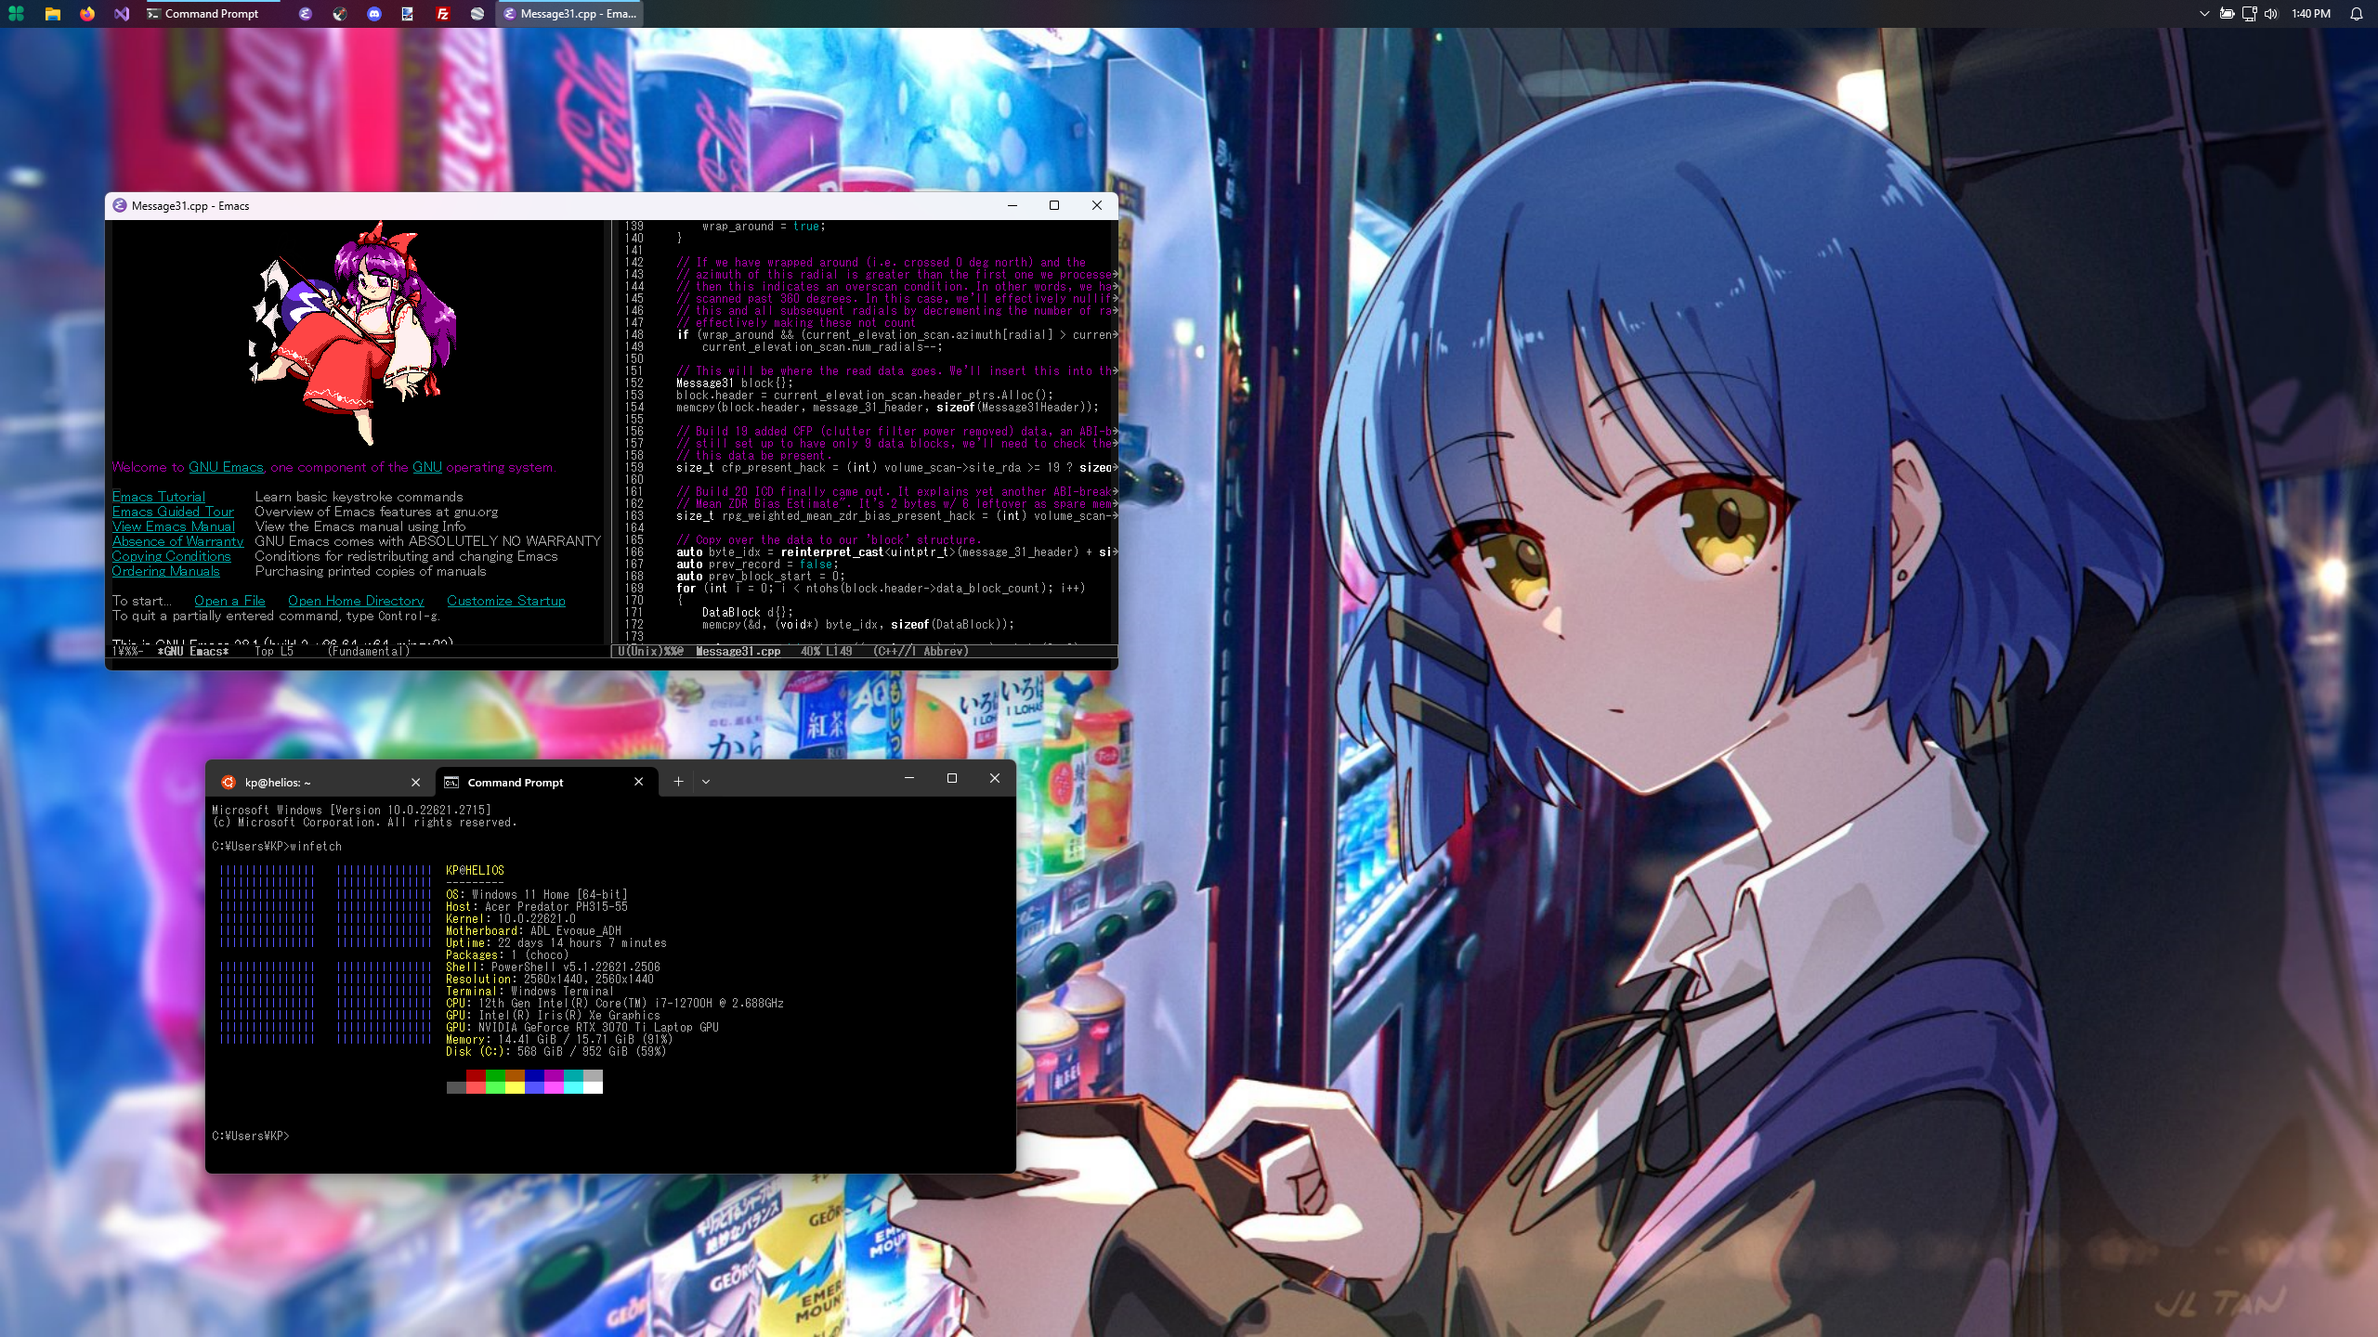Close the Command Prompt tab
This screenshot has height=1337, width=2378.
[638, 782]
